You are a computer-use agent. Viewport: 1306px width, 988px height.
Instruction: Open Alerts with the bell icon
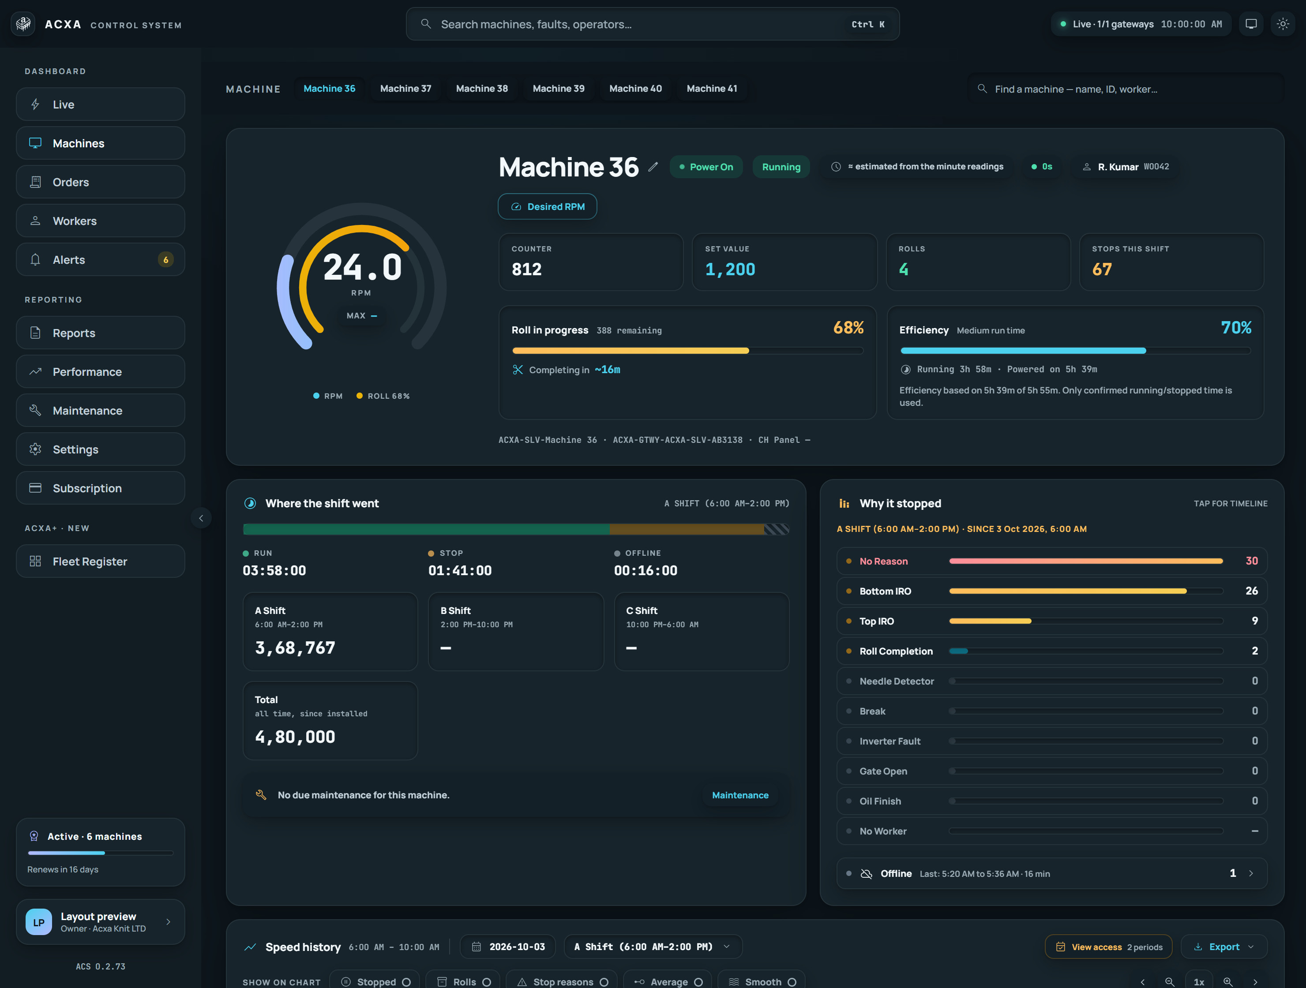click(35, 260)
